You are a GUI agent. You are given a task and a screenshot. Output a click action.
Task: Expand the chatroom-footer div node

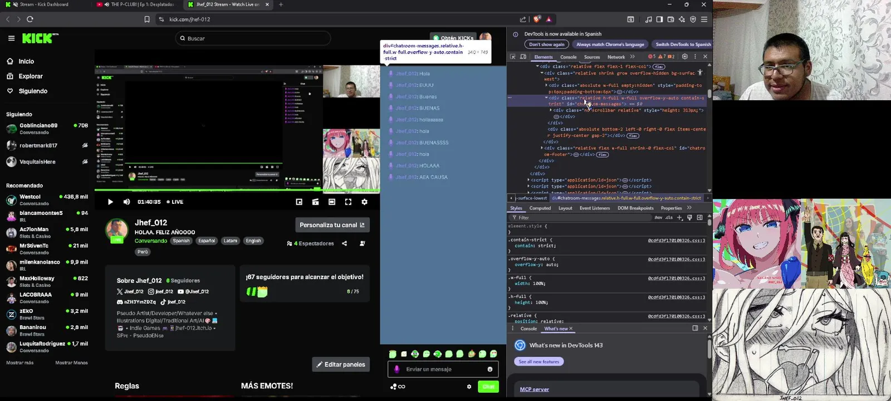pyautogui.click(x=542, y=148)
